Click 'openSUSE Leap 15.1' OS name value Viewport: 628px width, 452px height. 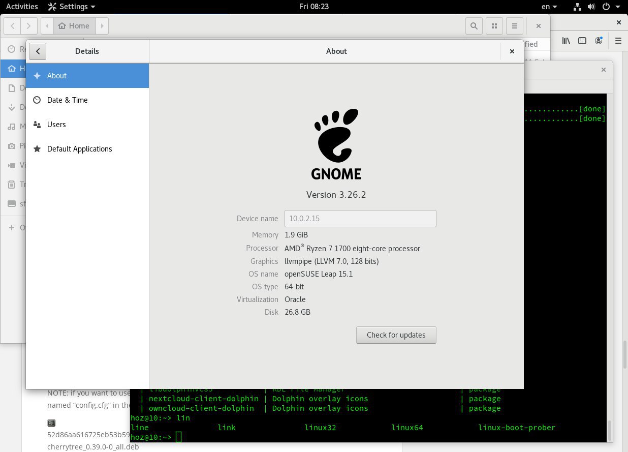coord(319,274)
